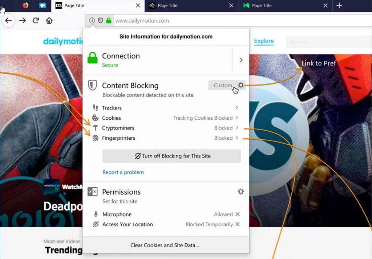Image resolution: width=372 pixels, height=259 pixels.
Task: Click Turn off Blocking for This Site
Action: click(x=171, y=156)
